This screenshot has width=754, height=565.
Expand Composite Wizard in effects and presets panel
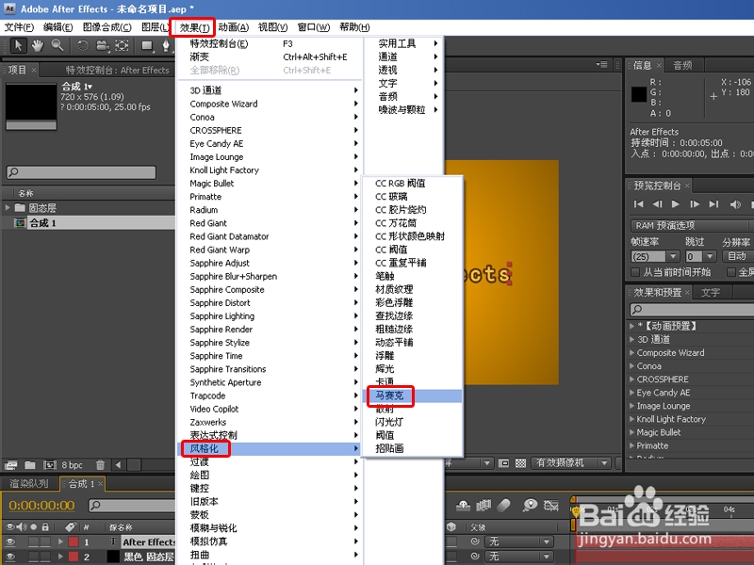(631, 352)
